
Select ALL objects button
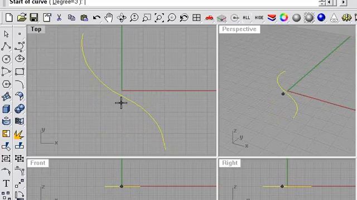point(247,18)
